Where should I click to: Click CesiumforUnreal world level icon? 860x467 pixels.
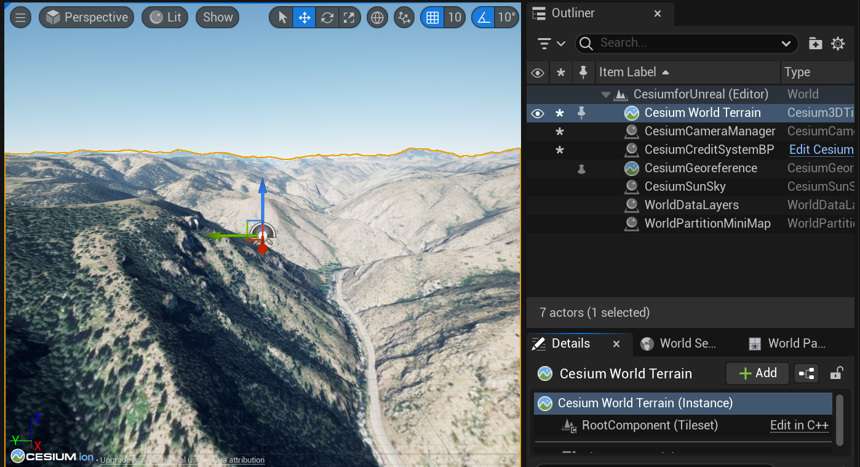click(621, 95)
